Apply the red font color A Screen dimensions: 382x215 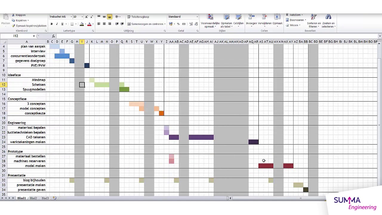click(x=89, y=24)
